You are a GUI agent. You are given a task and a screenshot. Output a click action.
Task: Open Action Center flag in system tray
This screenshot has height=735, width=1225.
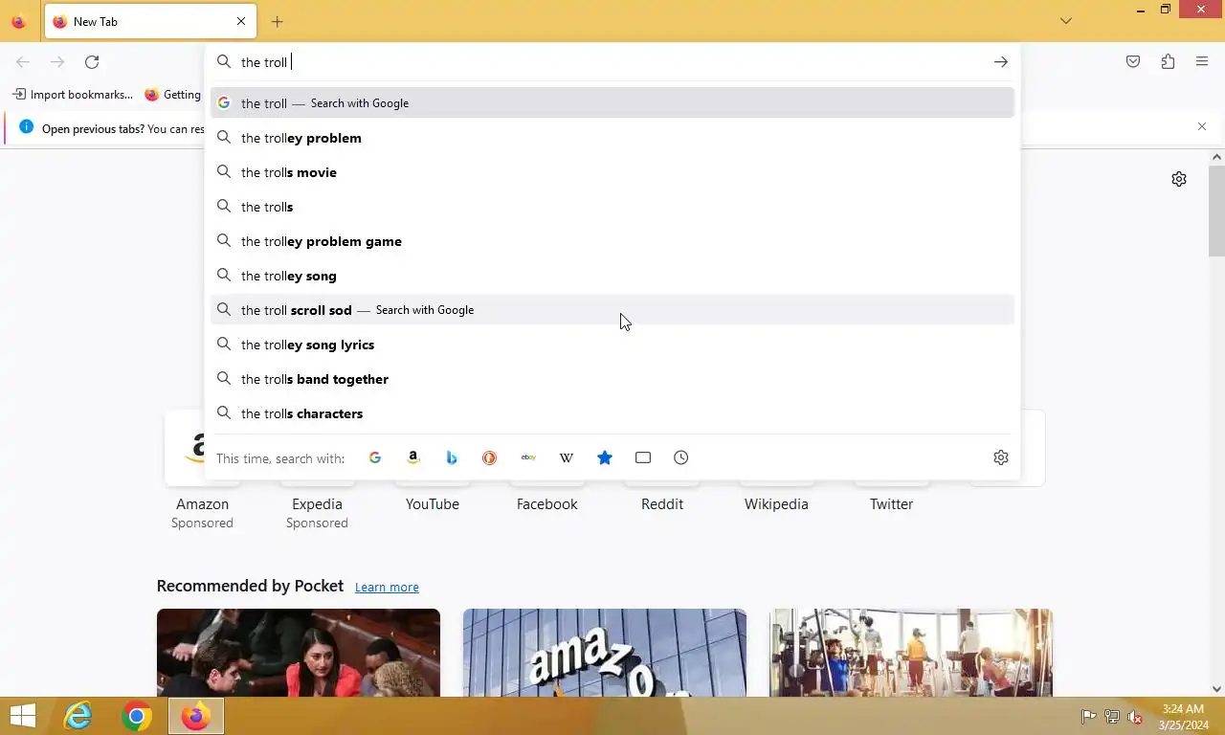pos(1088,717)
